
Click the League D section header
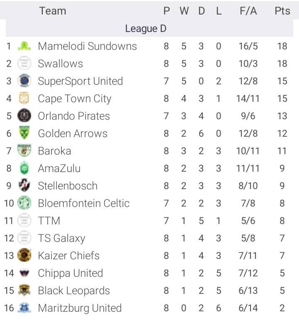146,28
